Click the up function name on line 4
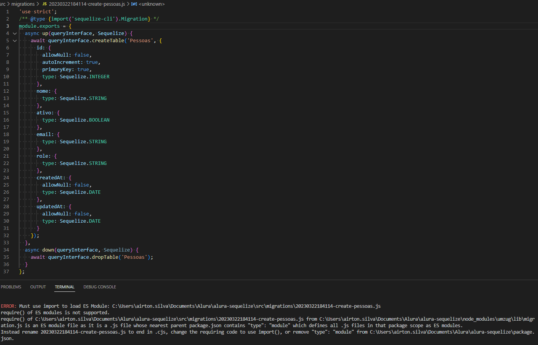Image resolution: width=538 pixels, height=345 pixels. tap(45, 33)
